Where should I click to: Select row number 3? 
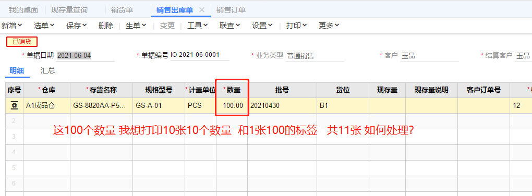14,137
